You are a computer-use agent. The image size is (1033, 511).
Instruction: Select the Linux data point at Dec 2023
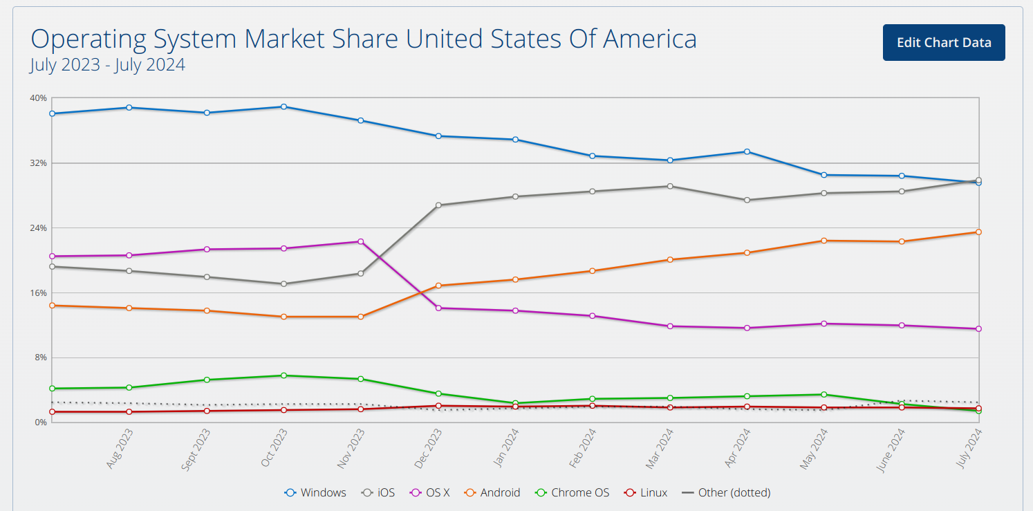click(438, 406)
